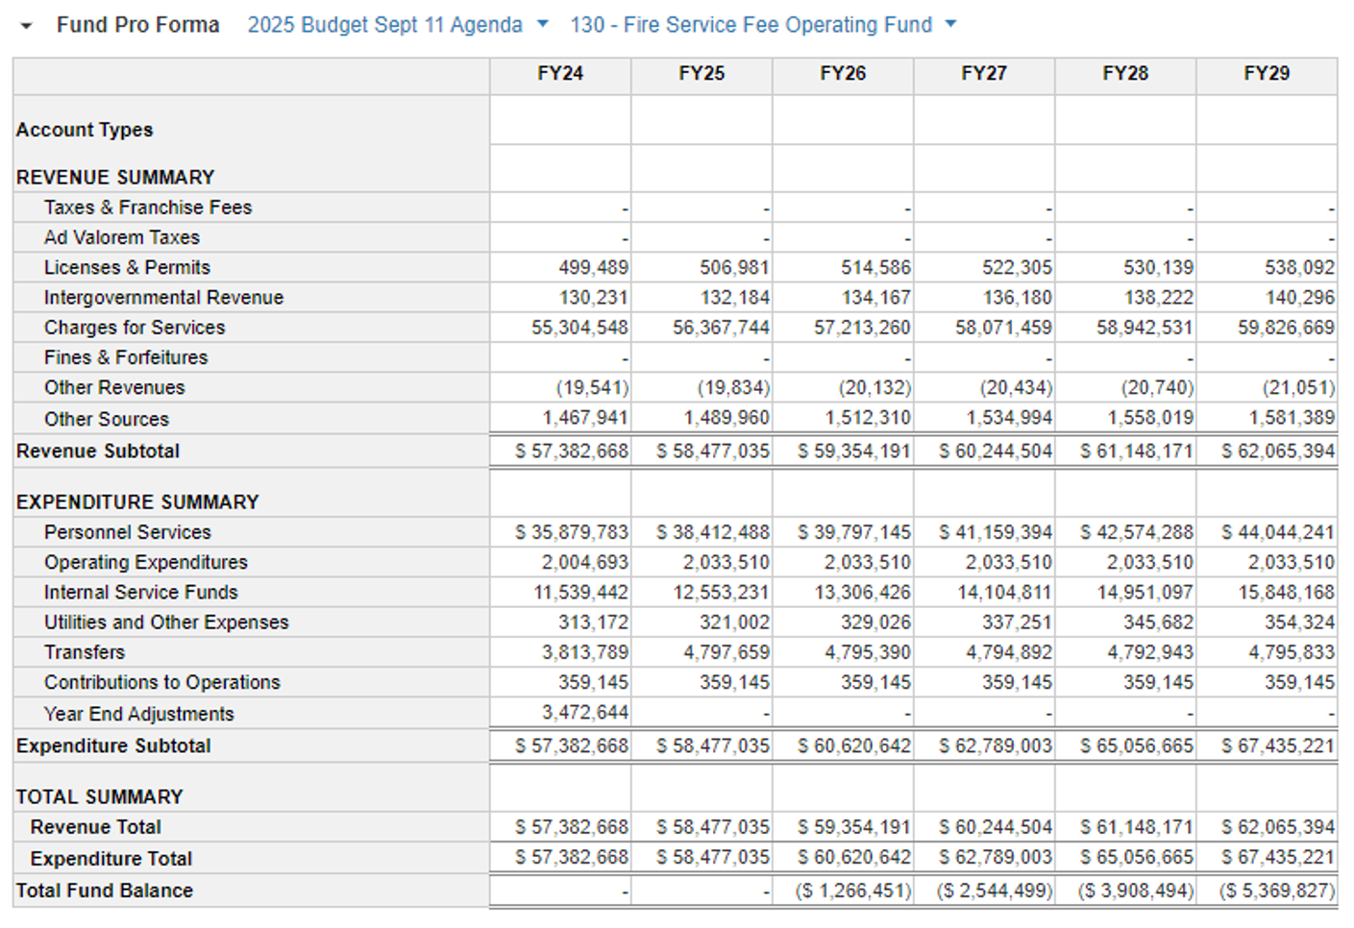
Task: Click the Expenditure Subtotal row label
Action: [113, 746]
